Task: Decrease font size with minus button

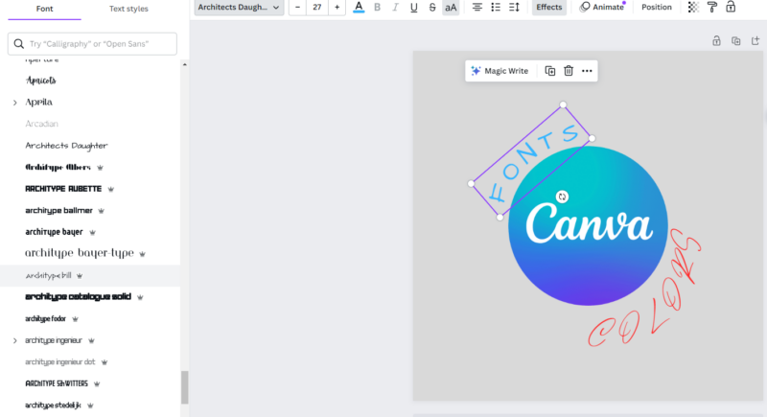Action: (x=297, y=8)
